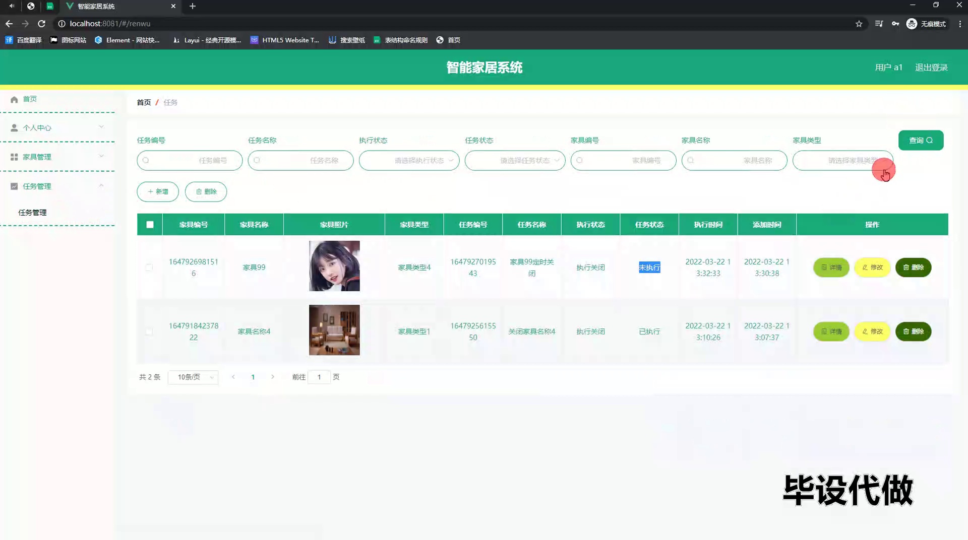
Task: Click the search icon inside 任务编号 field
Action: (146, 161)
